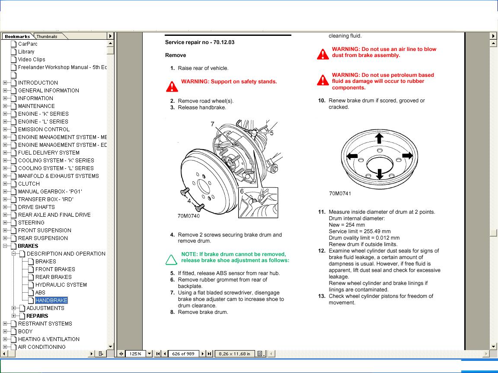Open the navigation pane arrow menu

tap(110, 36)
